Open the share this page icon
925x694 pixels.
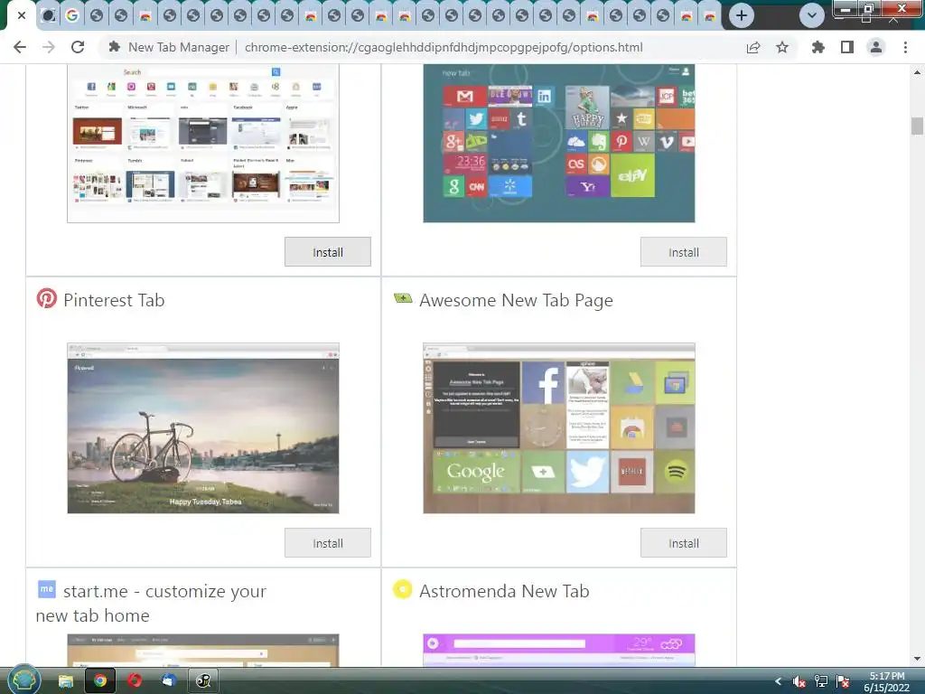click(752, 47)
